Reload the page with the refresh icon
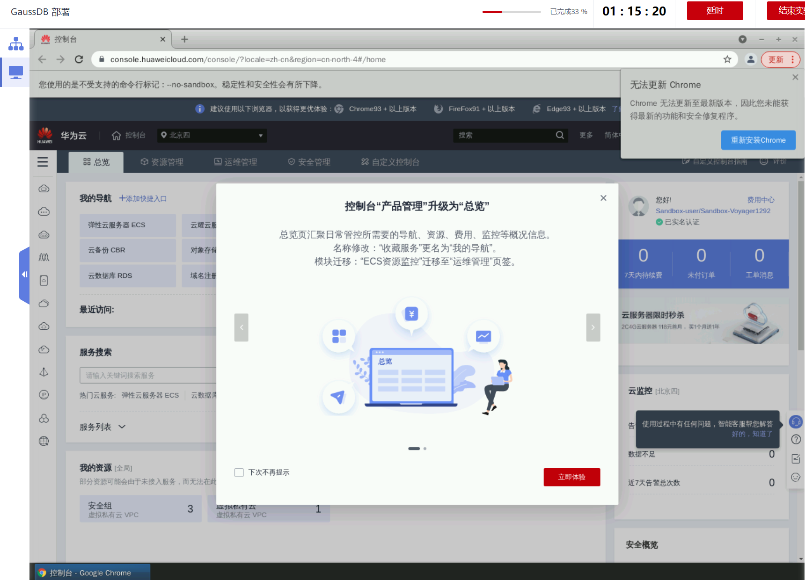Screen dimensions: 805x580 (x=79, y=59)
